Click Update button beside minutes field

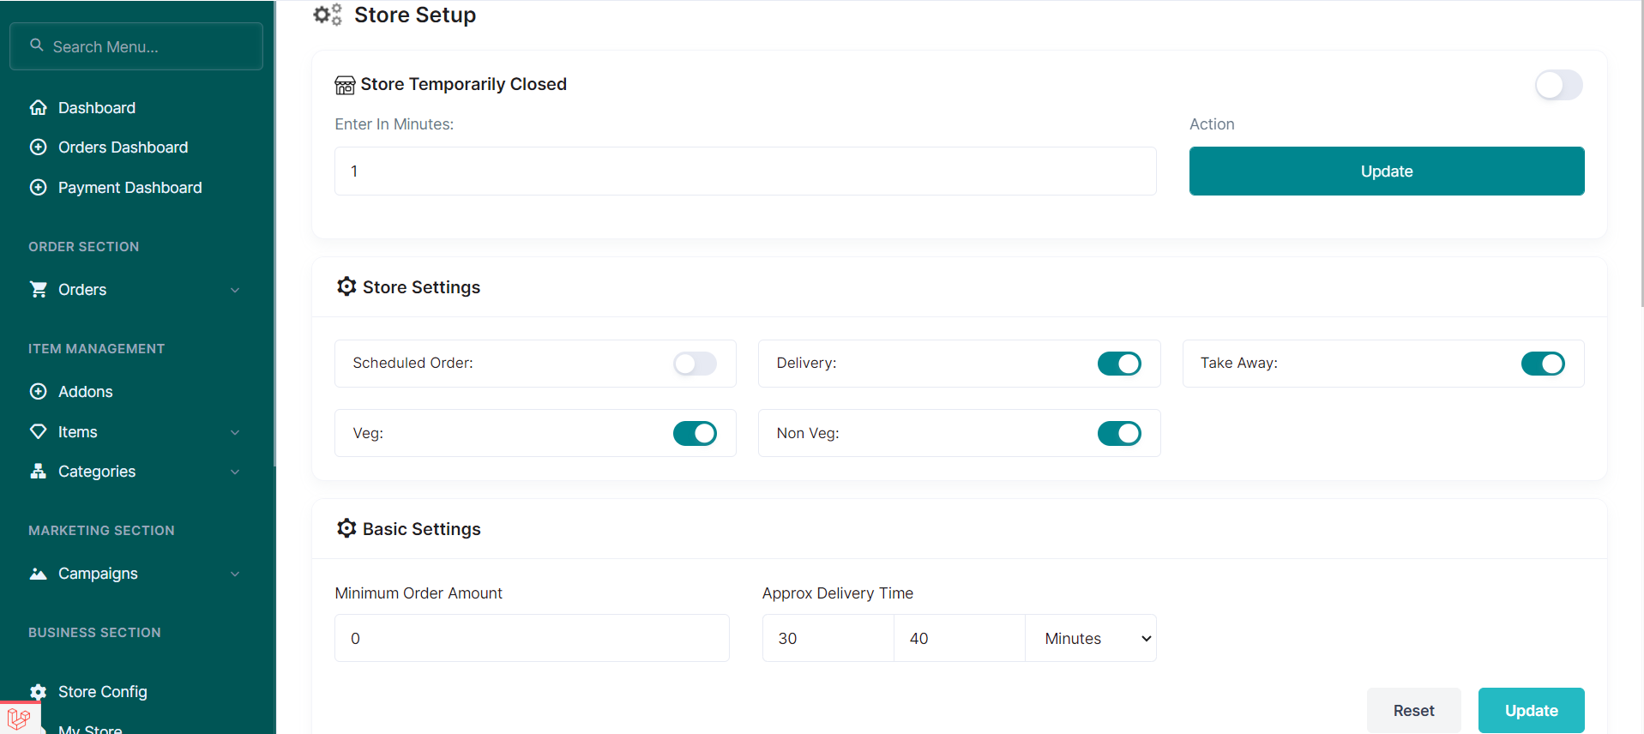[x=1386, y=171]
